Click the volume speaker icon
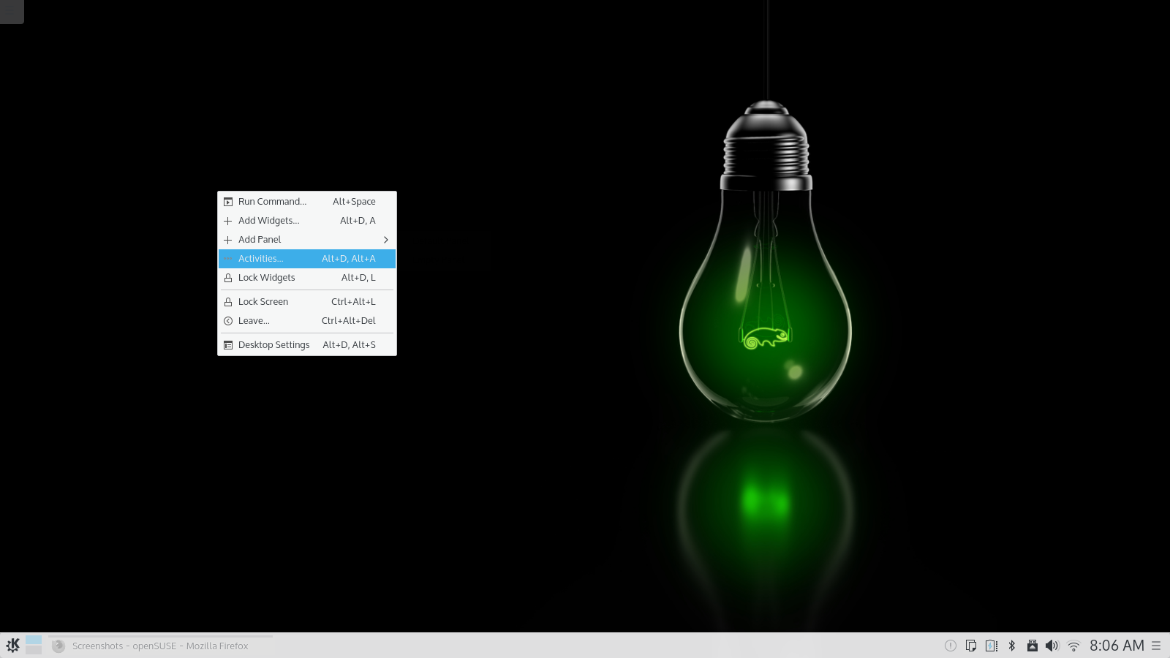The image size is (1170, 658). (x=1052, y=646)
